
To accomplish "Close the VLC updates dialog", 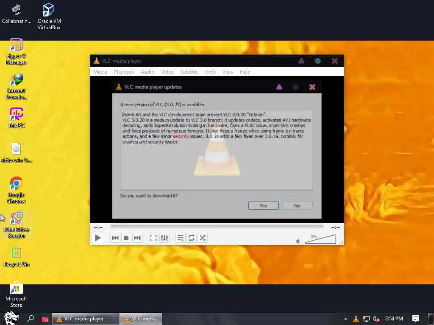I will (x=312, y=87).
